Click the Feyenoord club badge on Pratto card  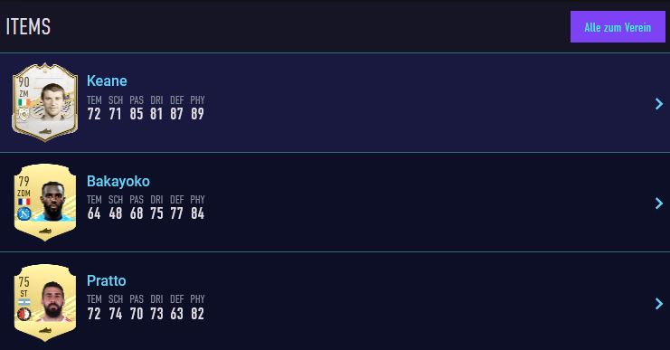[x=24, y=315]
